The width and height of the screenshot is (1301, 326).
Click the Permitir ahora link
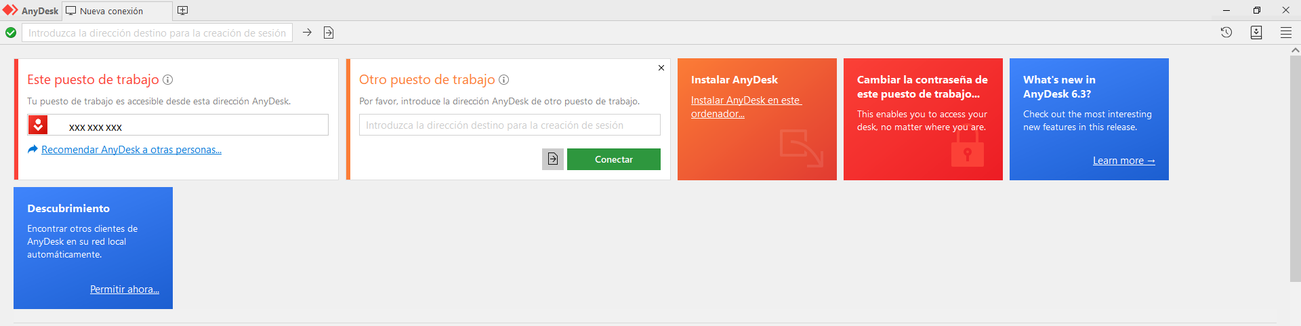(x=124, y=289)
